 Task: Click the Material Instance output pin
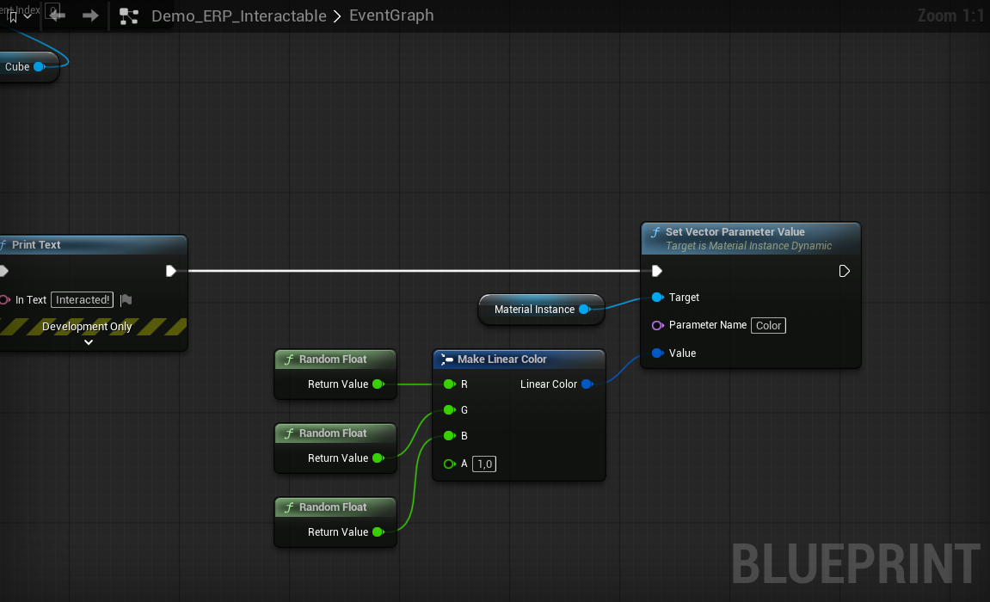point(585,310)
